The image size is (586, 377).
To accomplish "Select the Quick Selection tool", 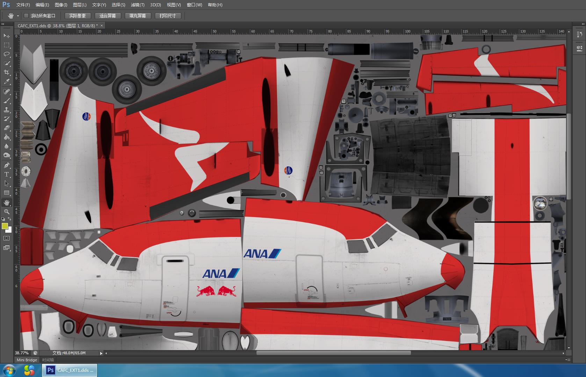I will pyautogui.click(x=7, y=63).
